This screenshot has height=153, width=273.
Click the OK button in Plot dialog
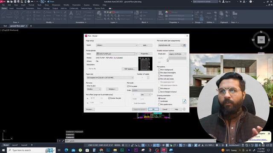[x=154, y=109]
